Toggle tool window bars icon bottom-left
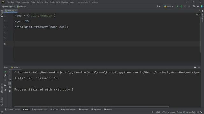204x114 pixels. [2, 112]
